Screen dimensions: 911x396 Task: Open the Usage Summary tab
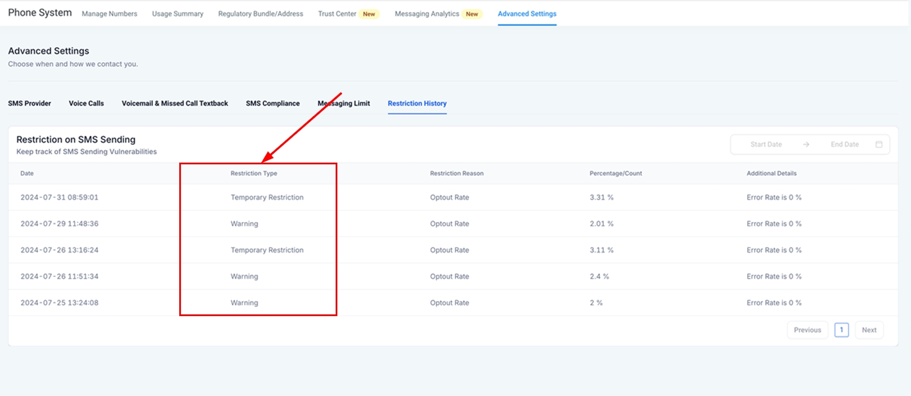[178, 14]
